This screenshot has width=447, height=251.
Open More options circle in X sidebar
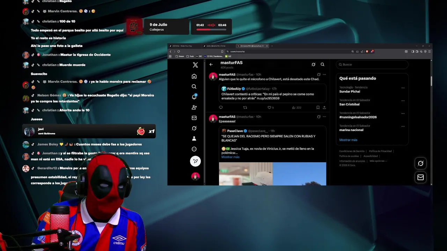pos(194,149)
